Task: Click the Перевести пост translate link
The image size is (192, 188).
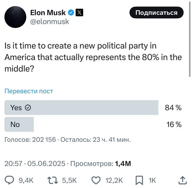Action: coord(29,91)
